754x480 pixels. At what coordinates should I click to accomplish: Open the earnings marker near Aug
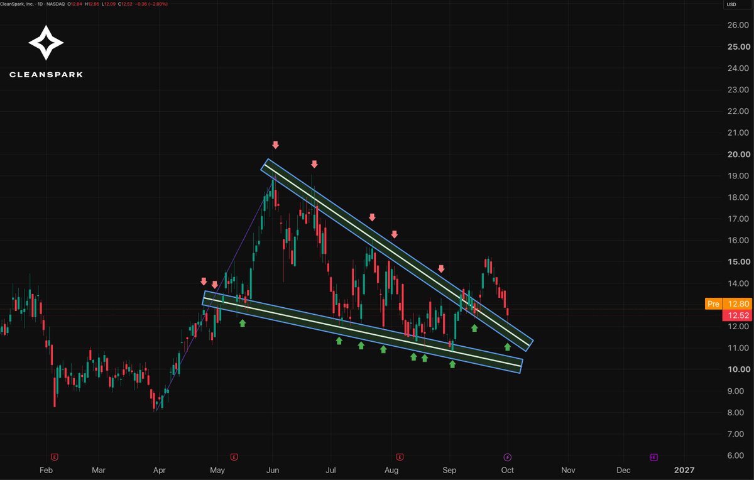point(399,457)
